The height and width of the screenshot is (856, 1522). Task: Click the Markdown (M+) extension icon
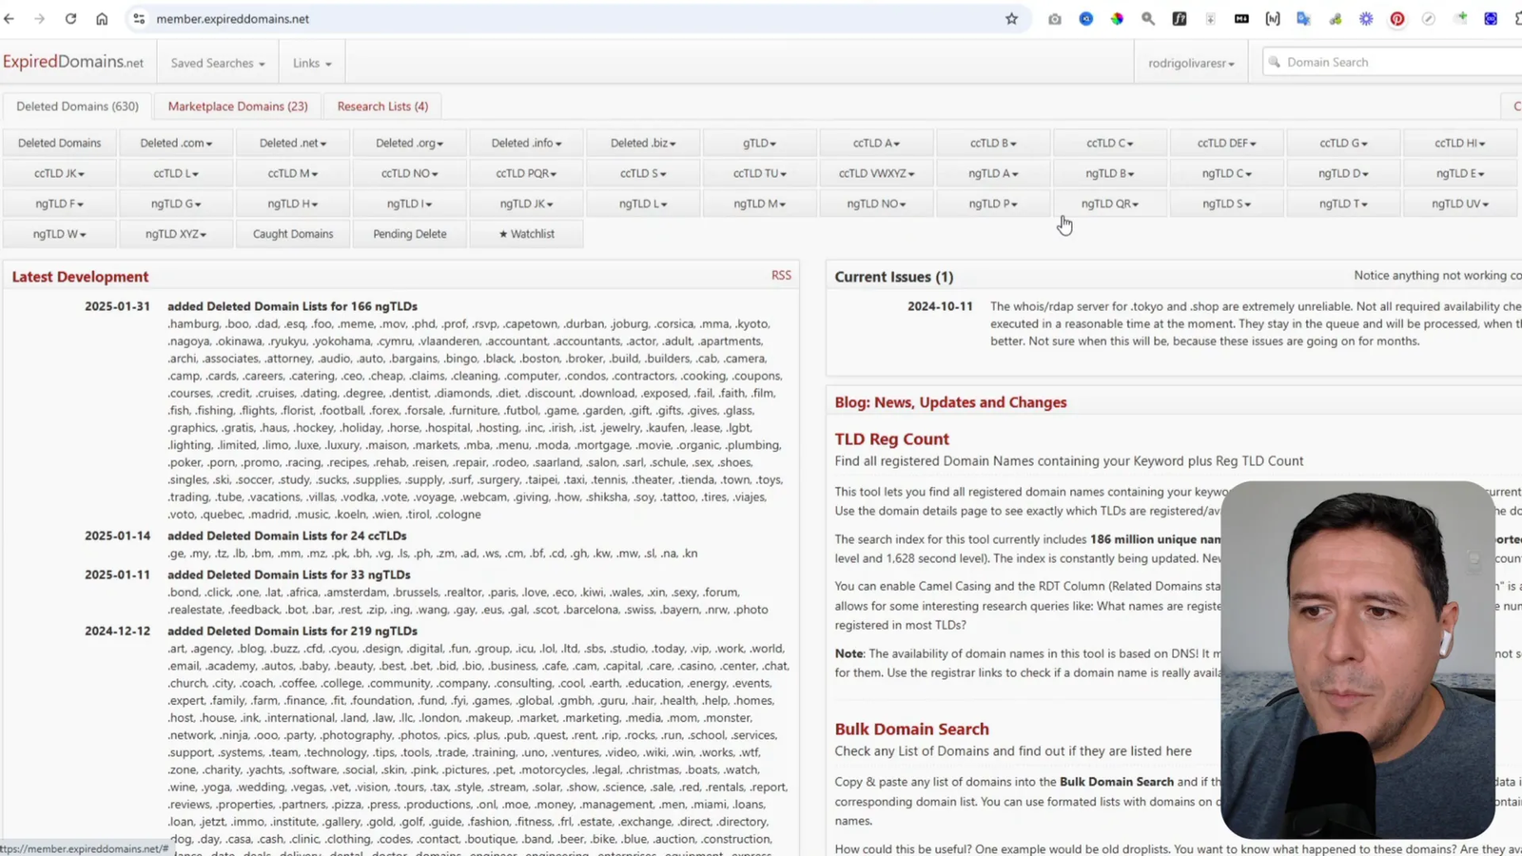(1241, 19)
